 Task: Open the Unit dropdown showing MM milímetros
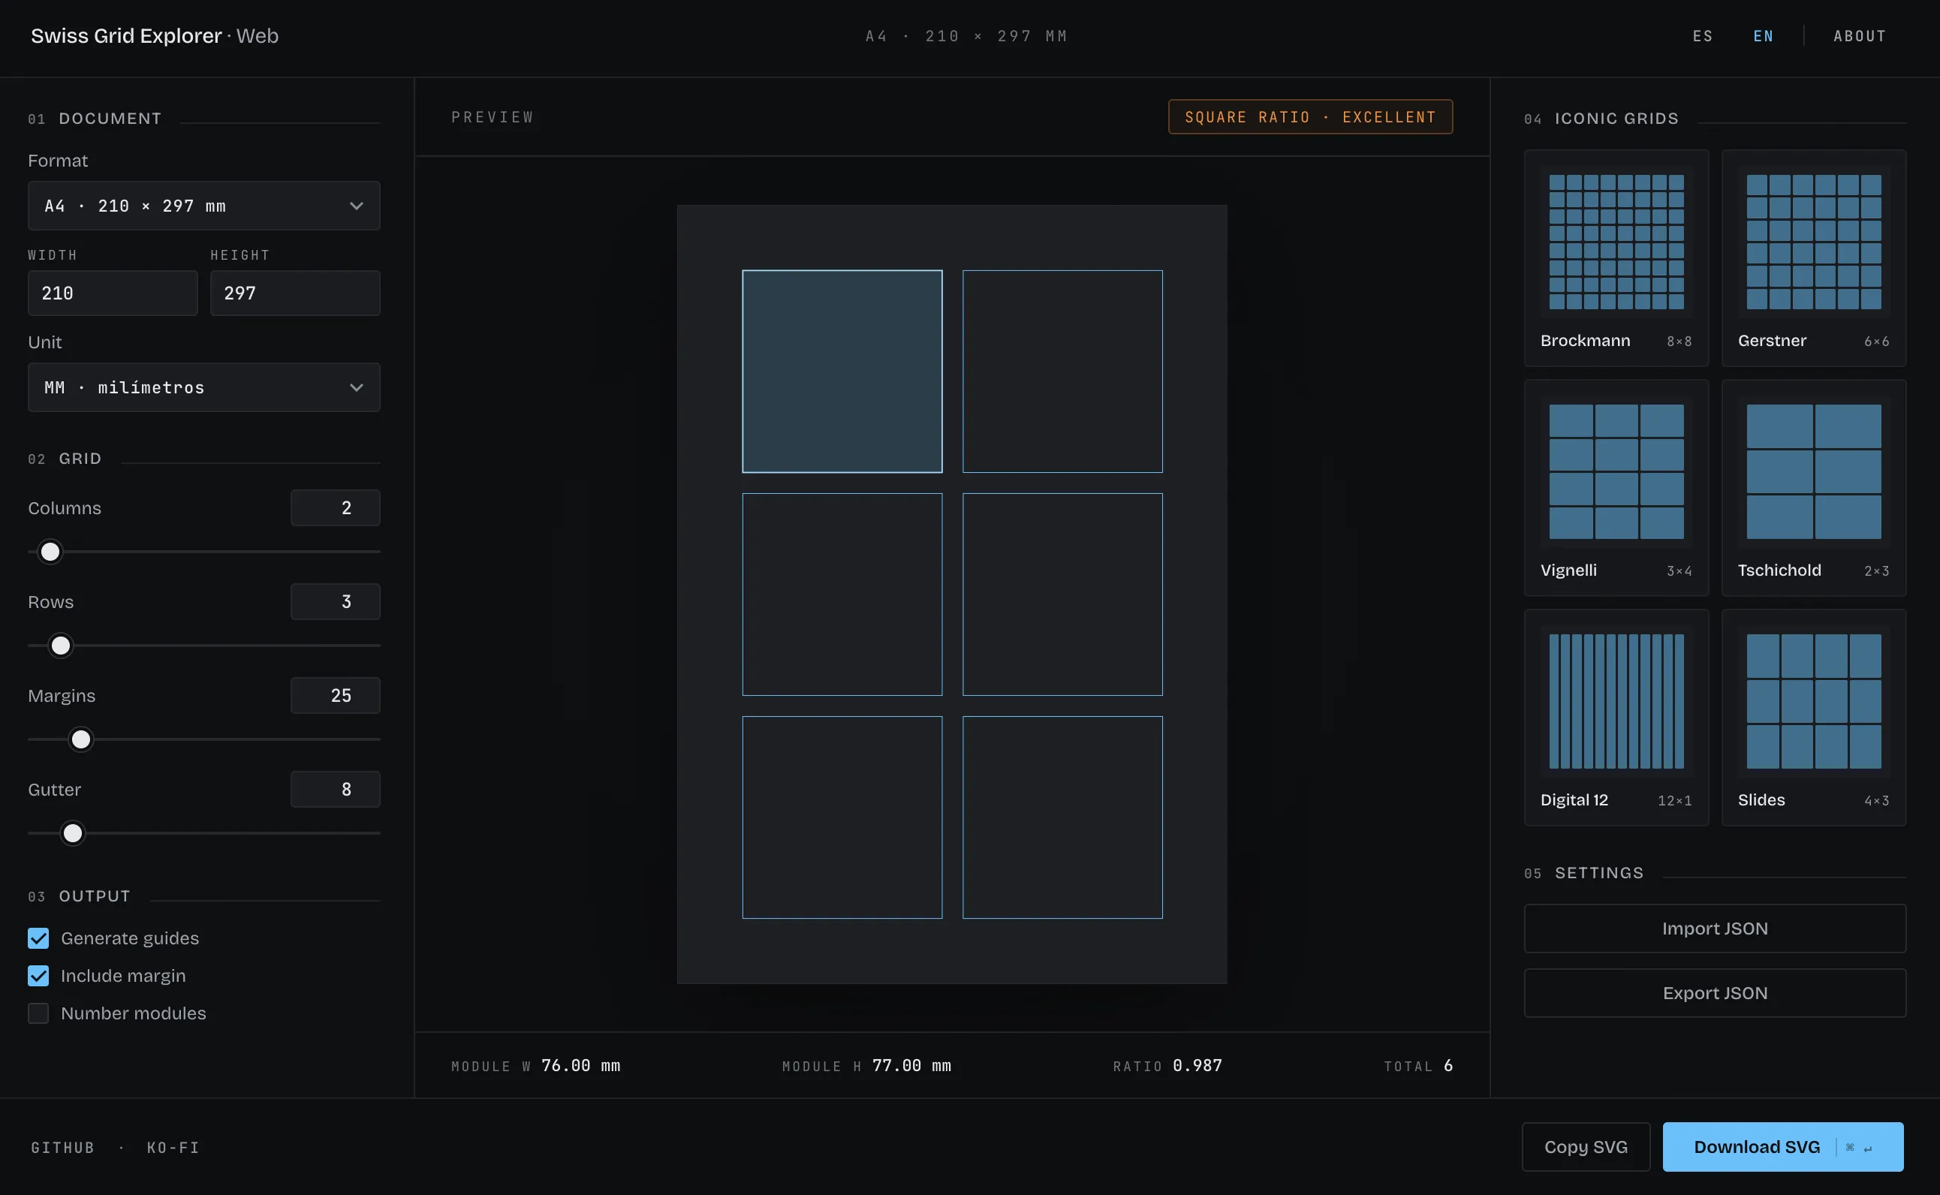click(204, 387)
